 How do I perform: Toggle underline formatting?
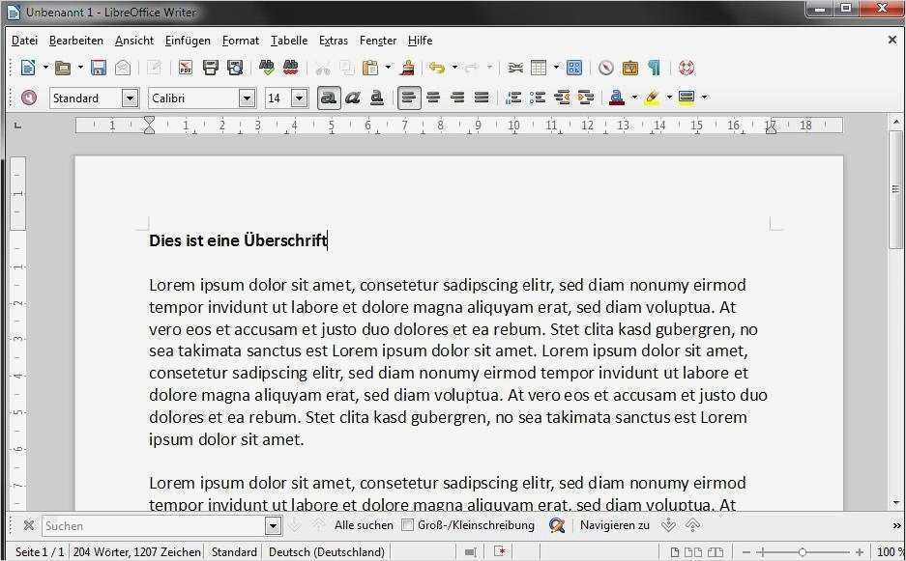pos(377,98)
